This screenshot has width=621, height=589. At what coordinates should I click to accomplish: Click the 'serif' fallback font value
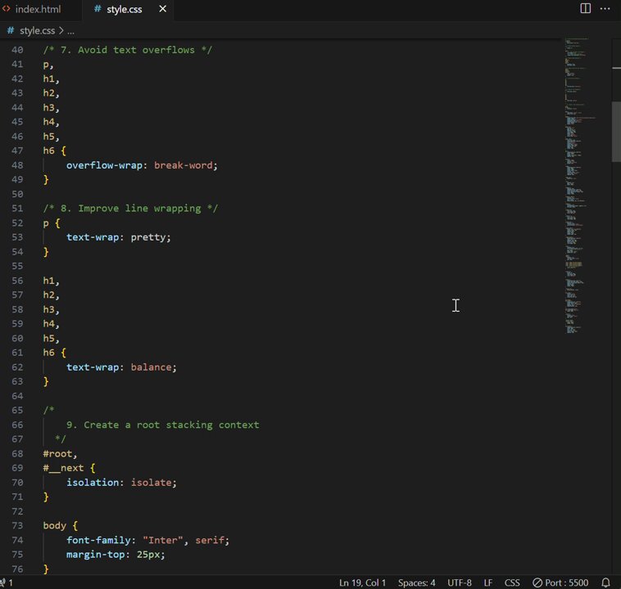[x=210, y=540]
